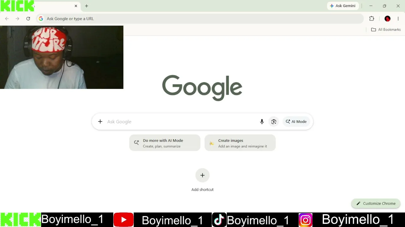Open a new tab with plus button

click(86, 6)
